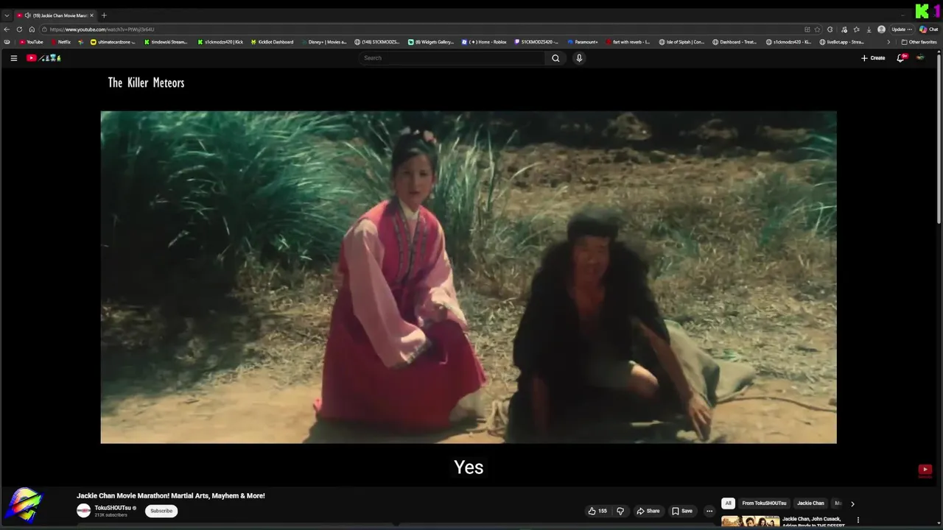Open recommended Jackie Chan John Cusack thumbnail

(750, 521)
